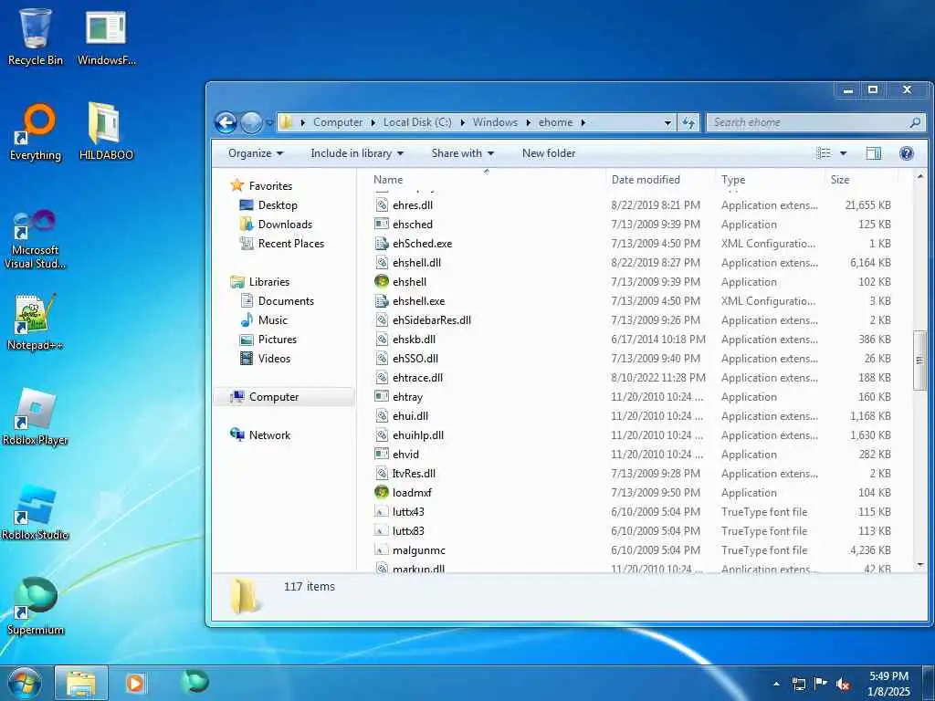Open the recent pages dropdown arrow
The width and height of the screenshot is (935, 701).
coord(269,123)
